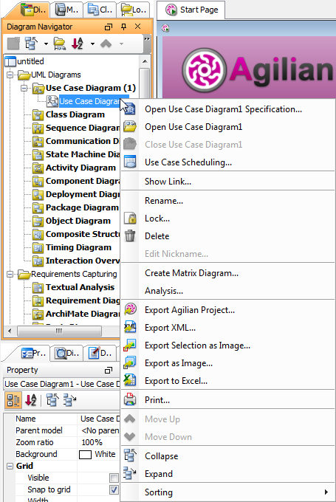Click the White background color swatch
The height and width of the screenshot is (502, 336).
point(85,454)
